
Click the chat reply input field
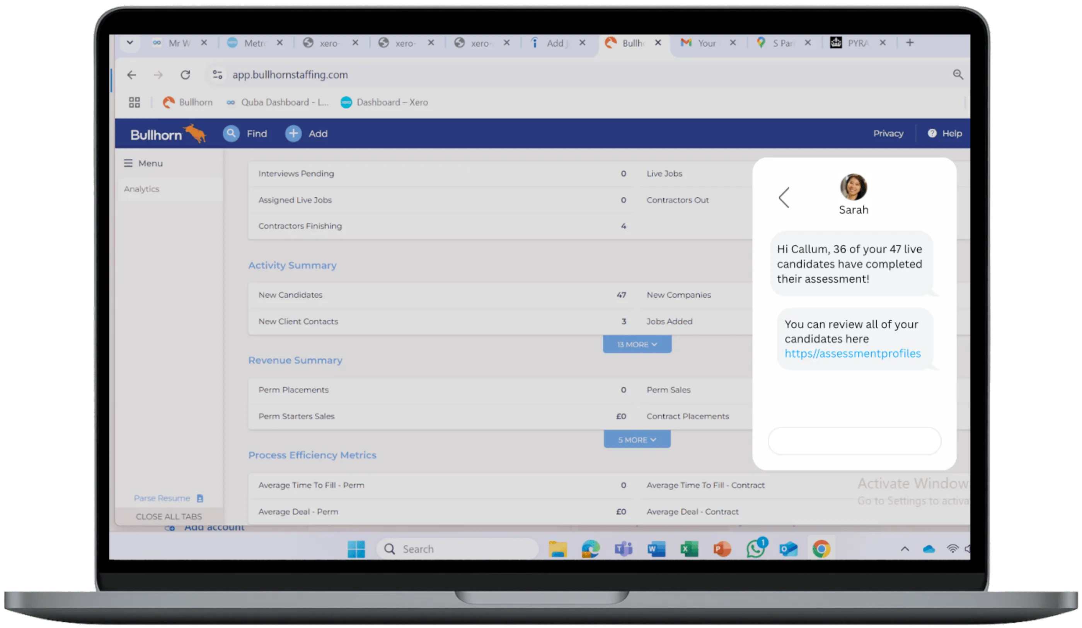pyautogui.click(x=854, y=441)
